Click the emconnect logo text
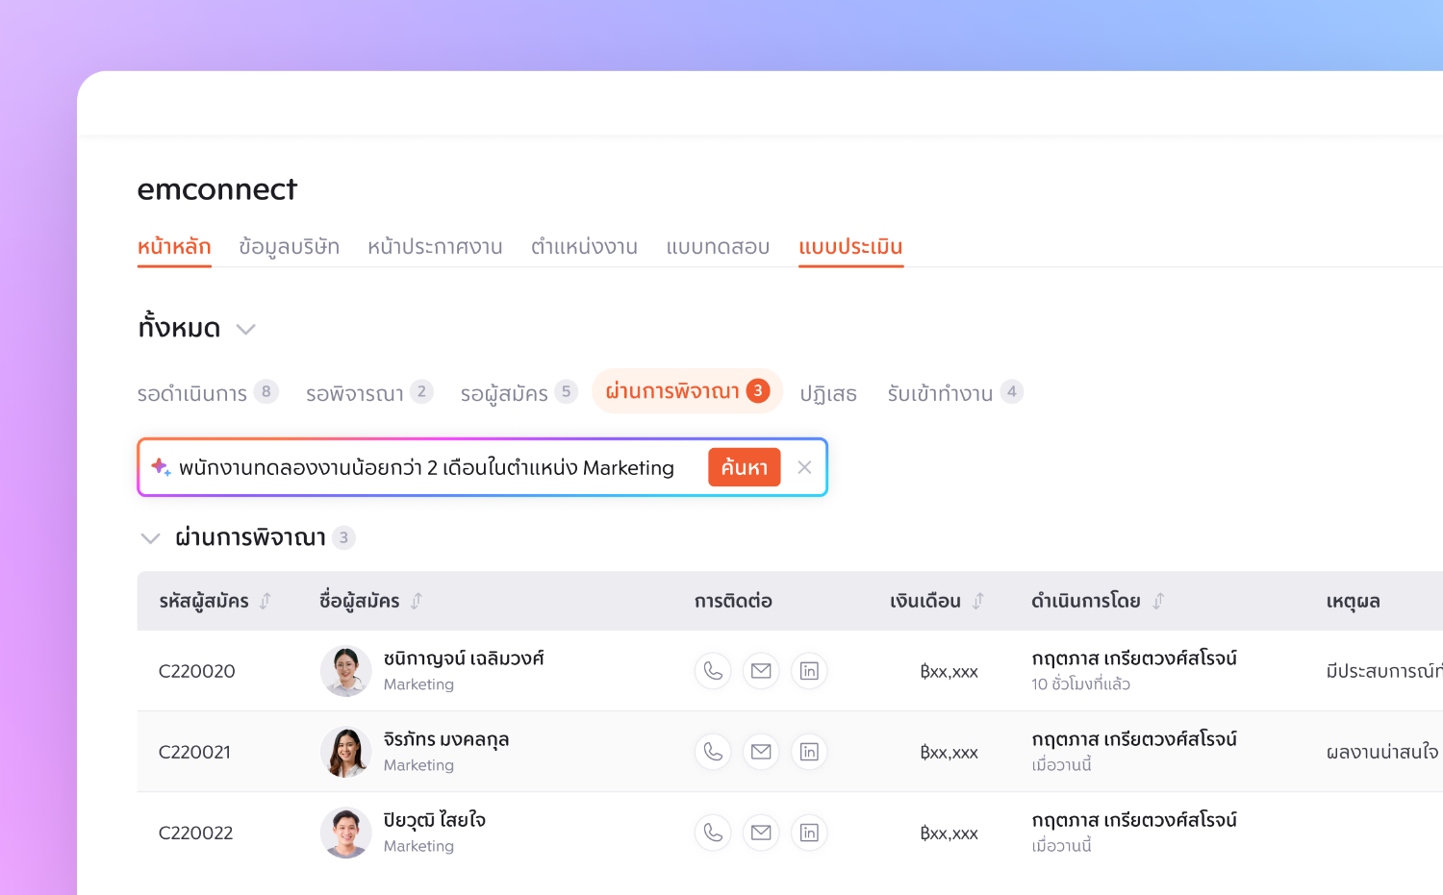 pyautogui.click(x=217, y=189)
